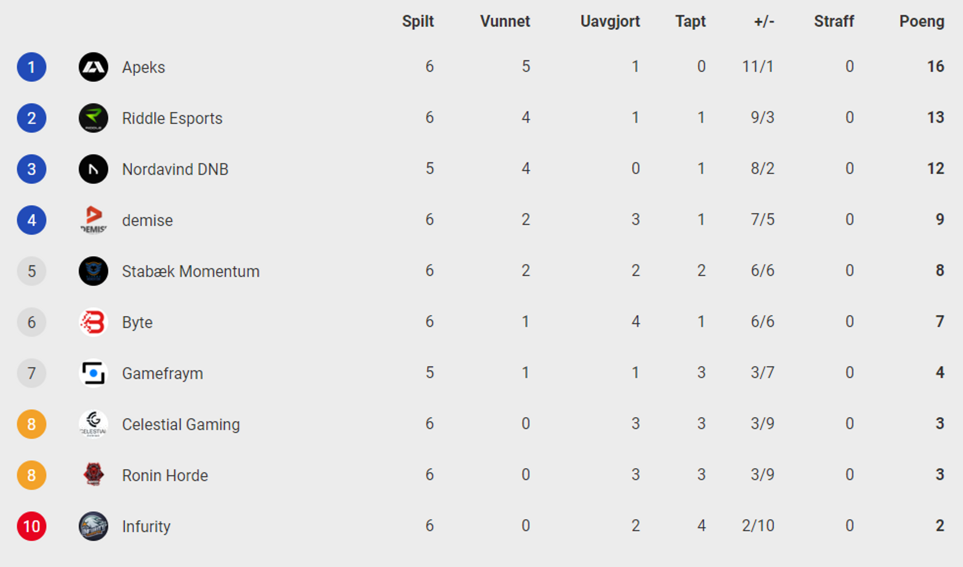Image resolution: width=963 pixels, height=567 pixels.
Task: Click the Celestial Gaming logo
Action: click(93, 424)
